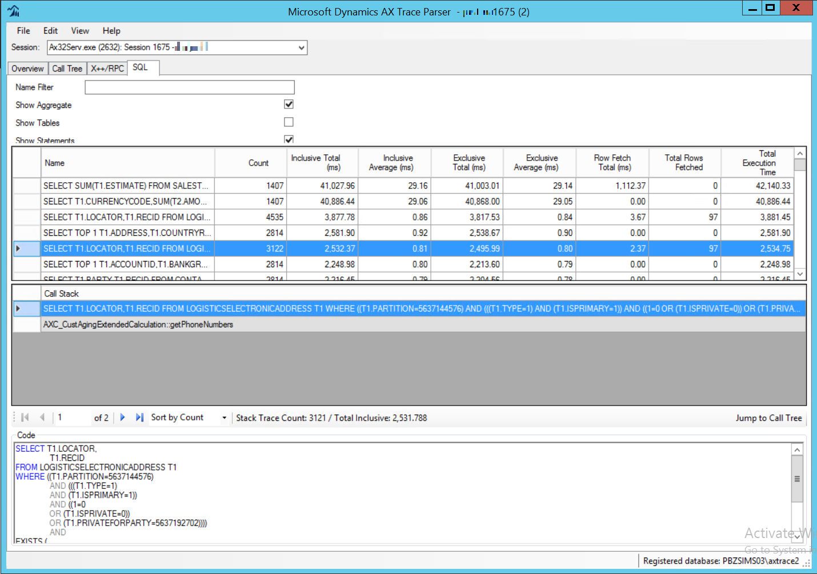
Task: Click the count cell 4535
Action: (251, 217)
